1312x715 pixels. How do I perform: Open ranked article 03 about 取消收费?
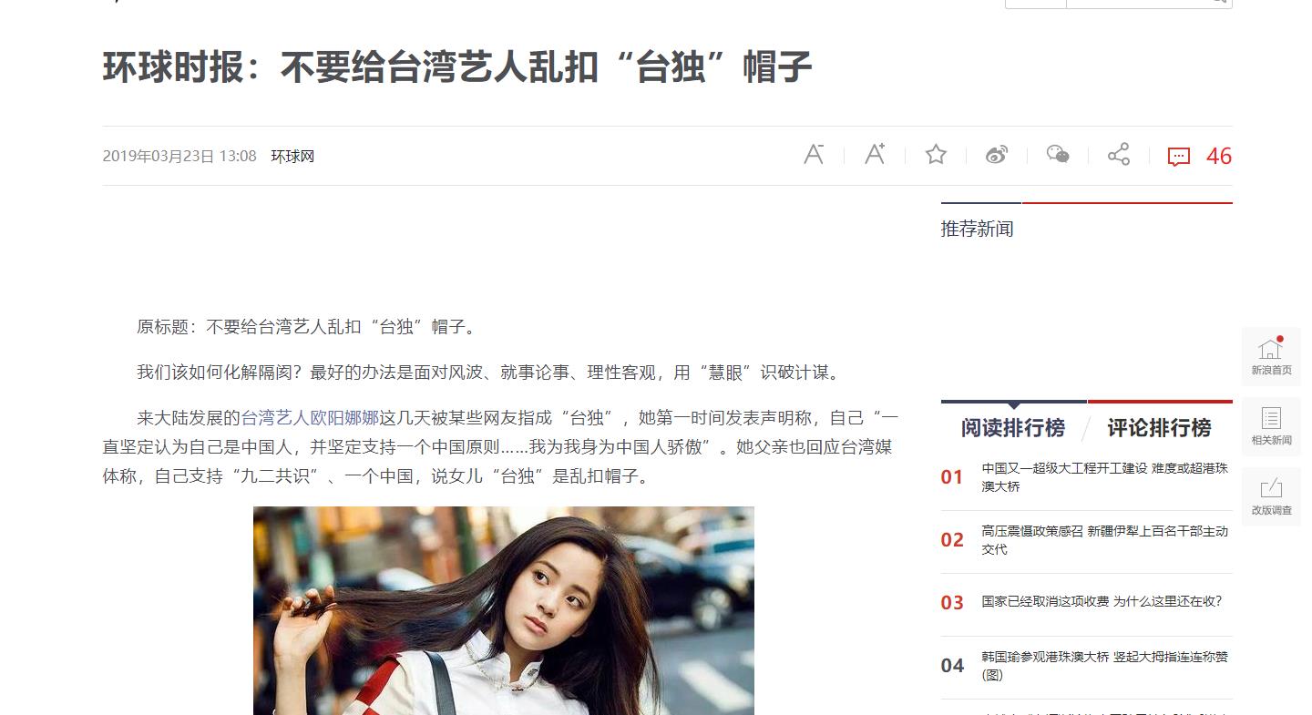[x=1102, y=601]
